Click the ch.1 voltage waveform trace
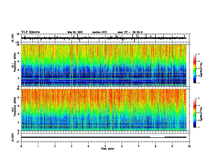 tap(104, 38)
